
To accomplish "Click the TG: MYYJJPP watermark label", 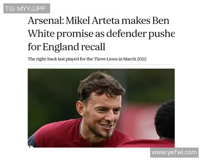I will pos(27,8).
